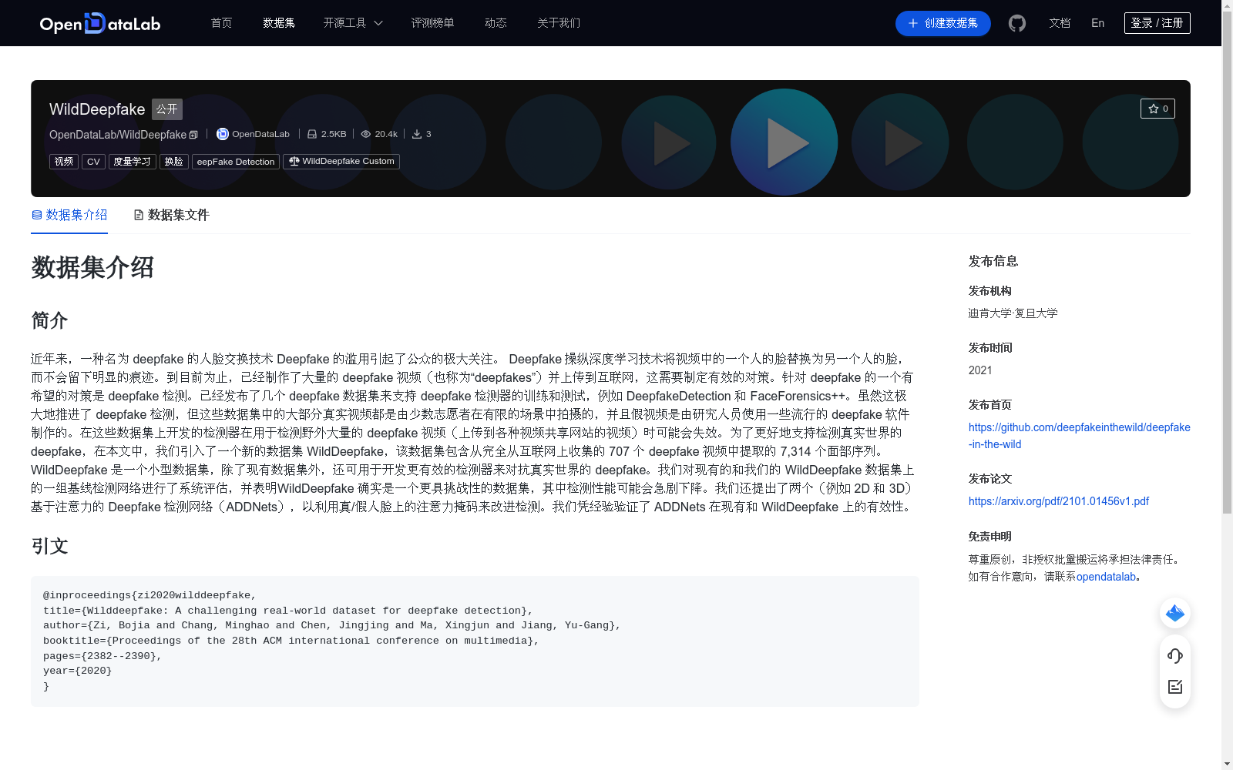The image size is (1233, 770).
Task: Click the OpenDataLab publisher name
Action: [260, 134]
